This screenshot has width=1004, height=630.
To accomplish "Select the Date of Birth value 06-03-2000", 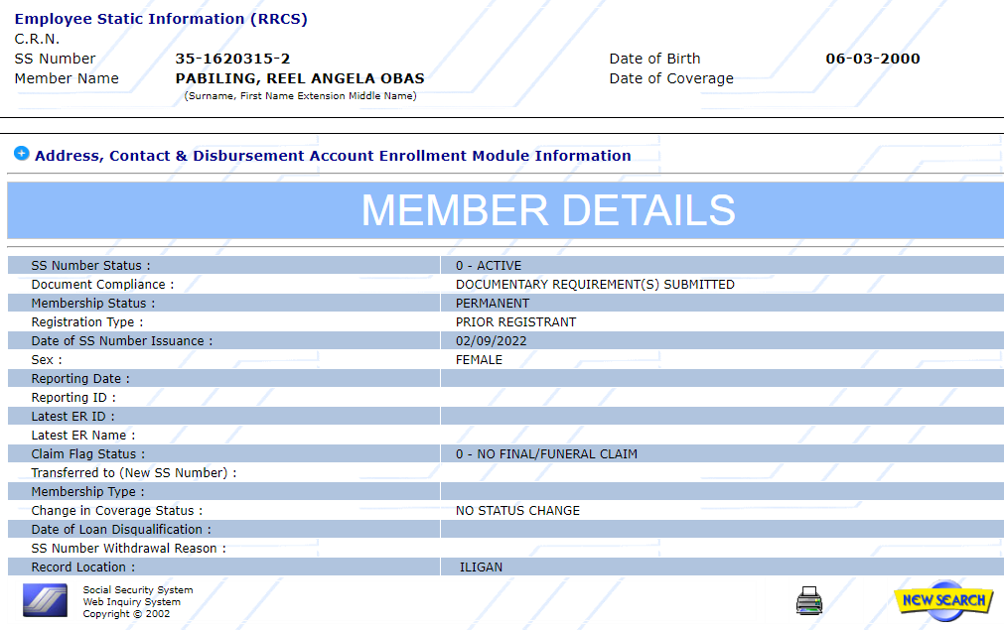I will (x=872, y=59).
